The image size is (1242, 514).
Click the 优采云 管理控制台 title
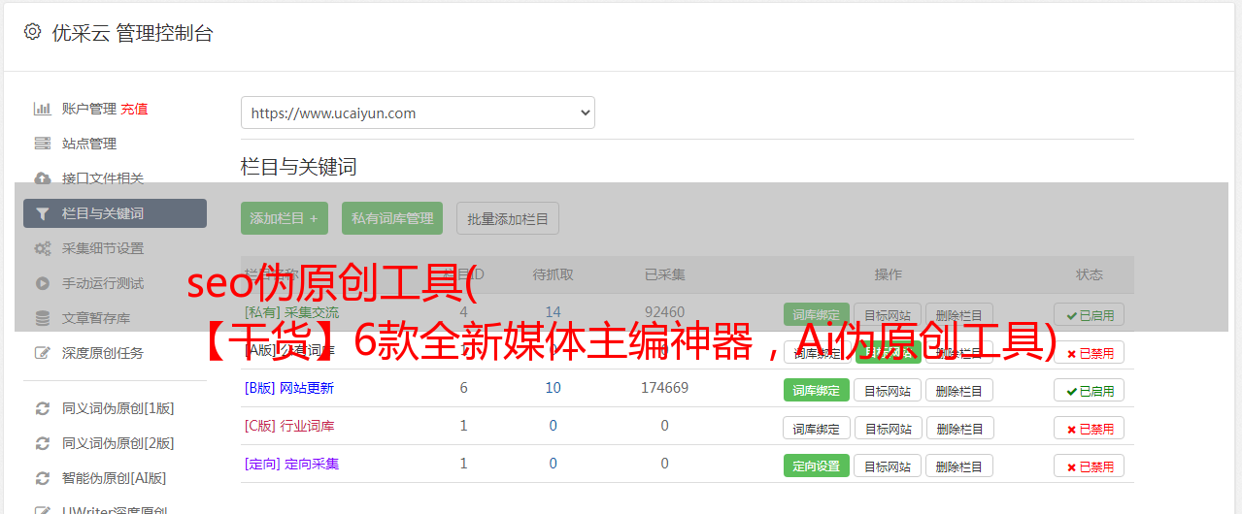click(132, 33)
